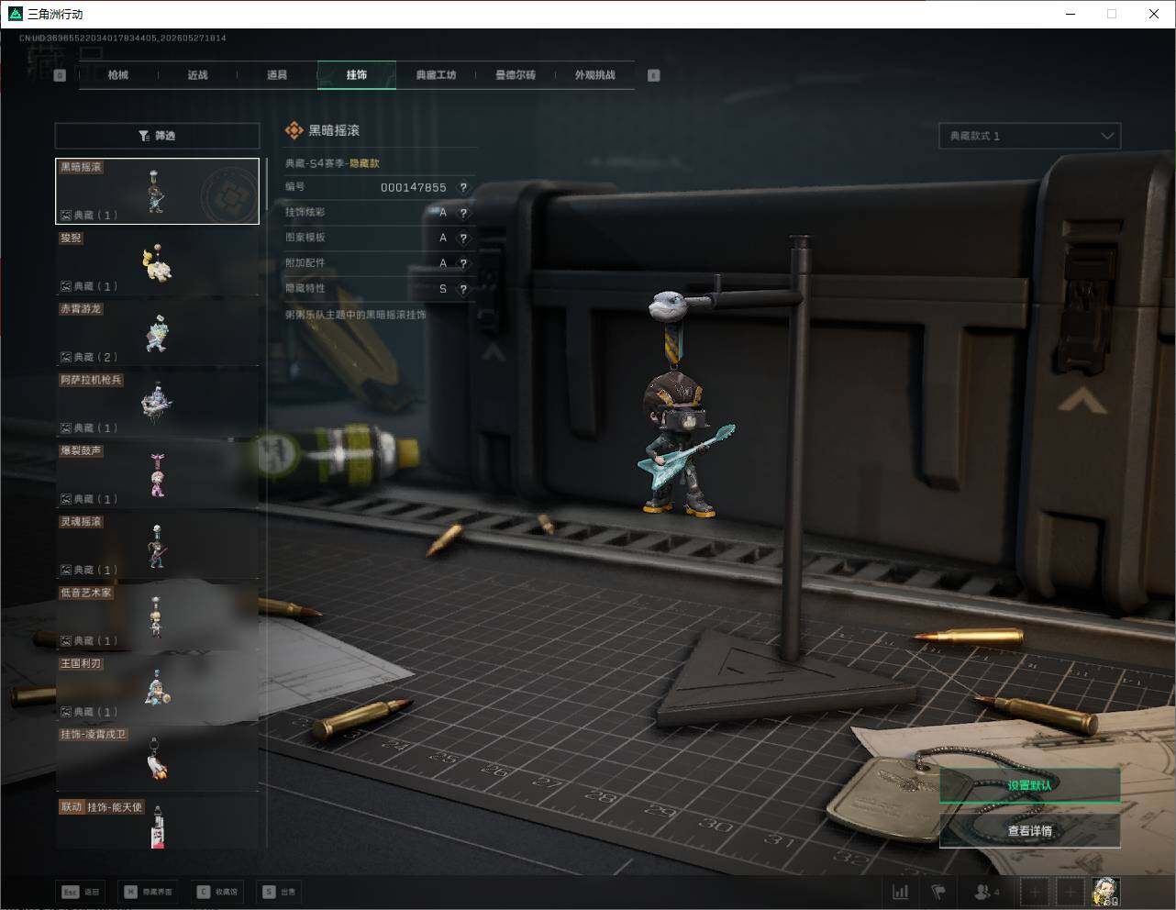This screenshot has width=1176, height=910.
Task: Click the help icon for 挂饰炫彩
Action: click(x=463, y=212)
